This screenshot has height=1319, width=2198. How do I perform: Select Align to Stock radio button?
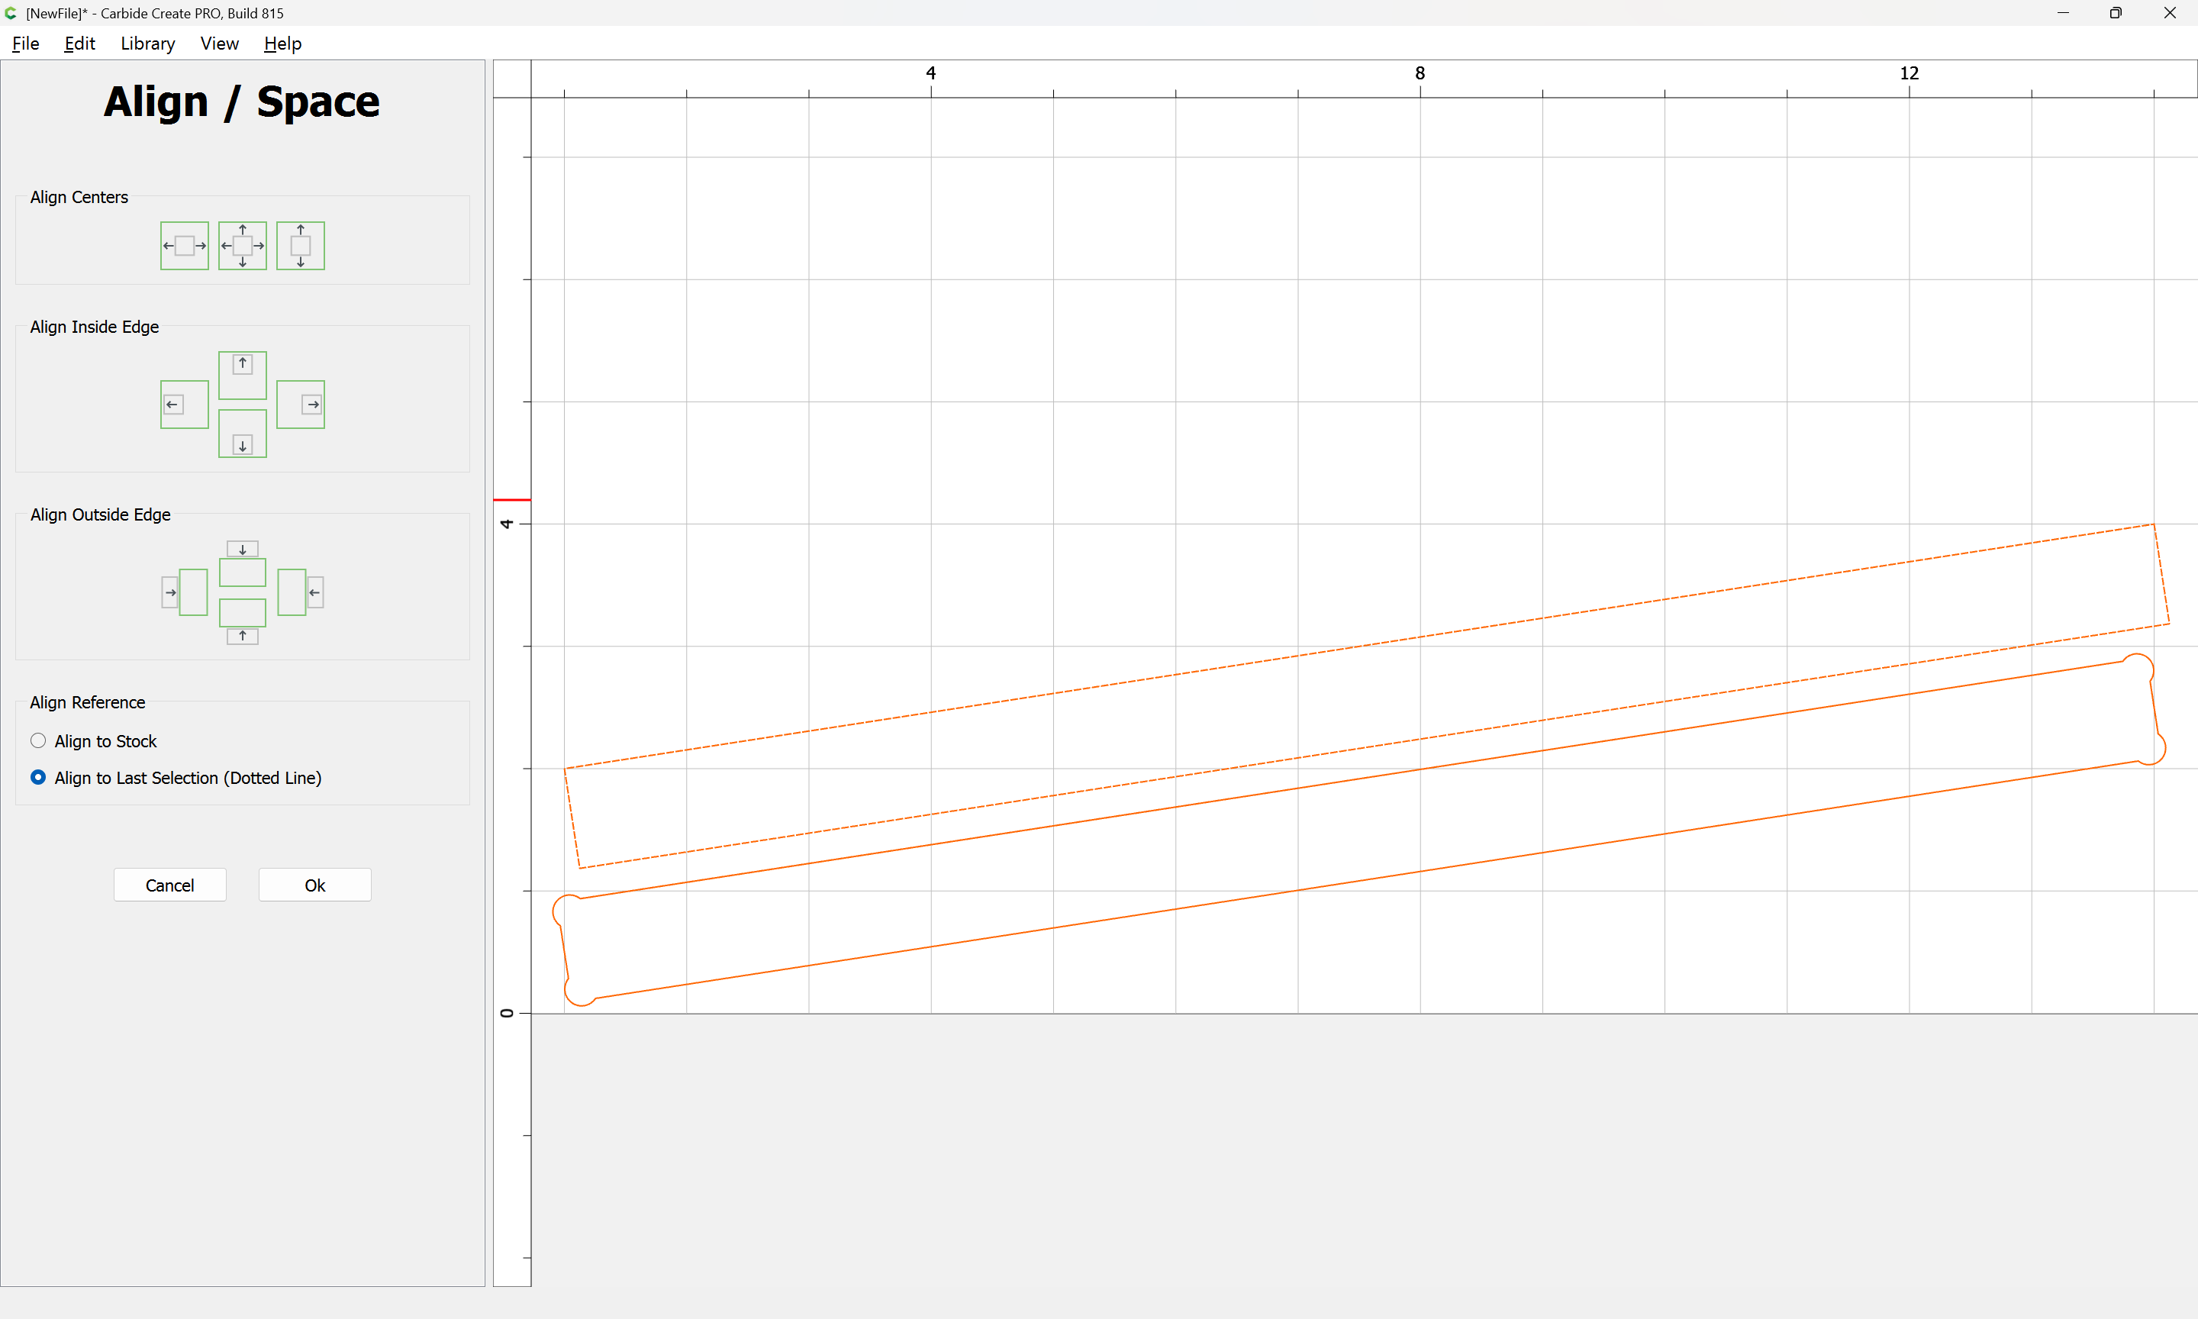point(38,740)
